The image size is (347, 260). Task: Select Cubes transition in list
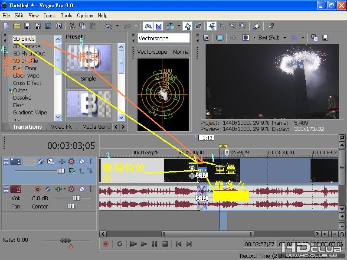pyautogui.click(x=20, y=90)
